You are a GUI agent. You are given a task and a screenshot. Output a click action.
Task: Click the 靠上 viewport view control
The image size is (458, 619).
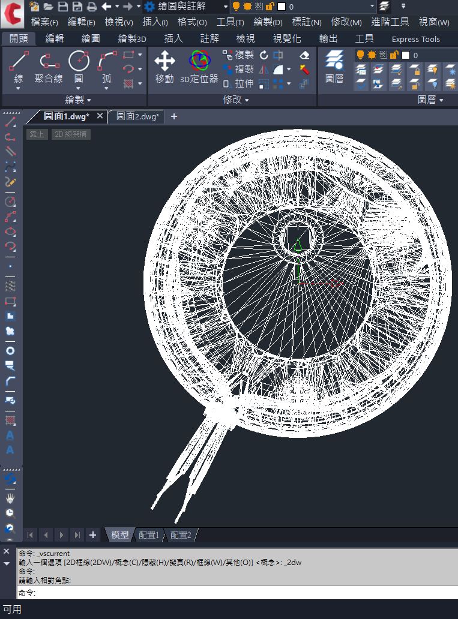coord(37,134)
